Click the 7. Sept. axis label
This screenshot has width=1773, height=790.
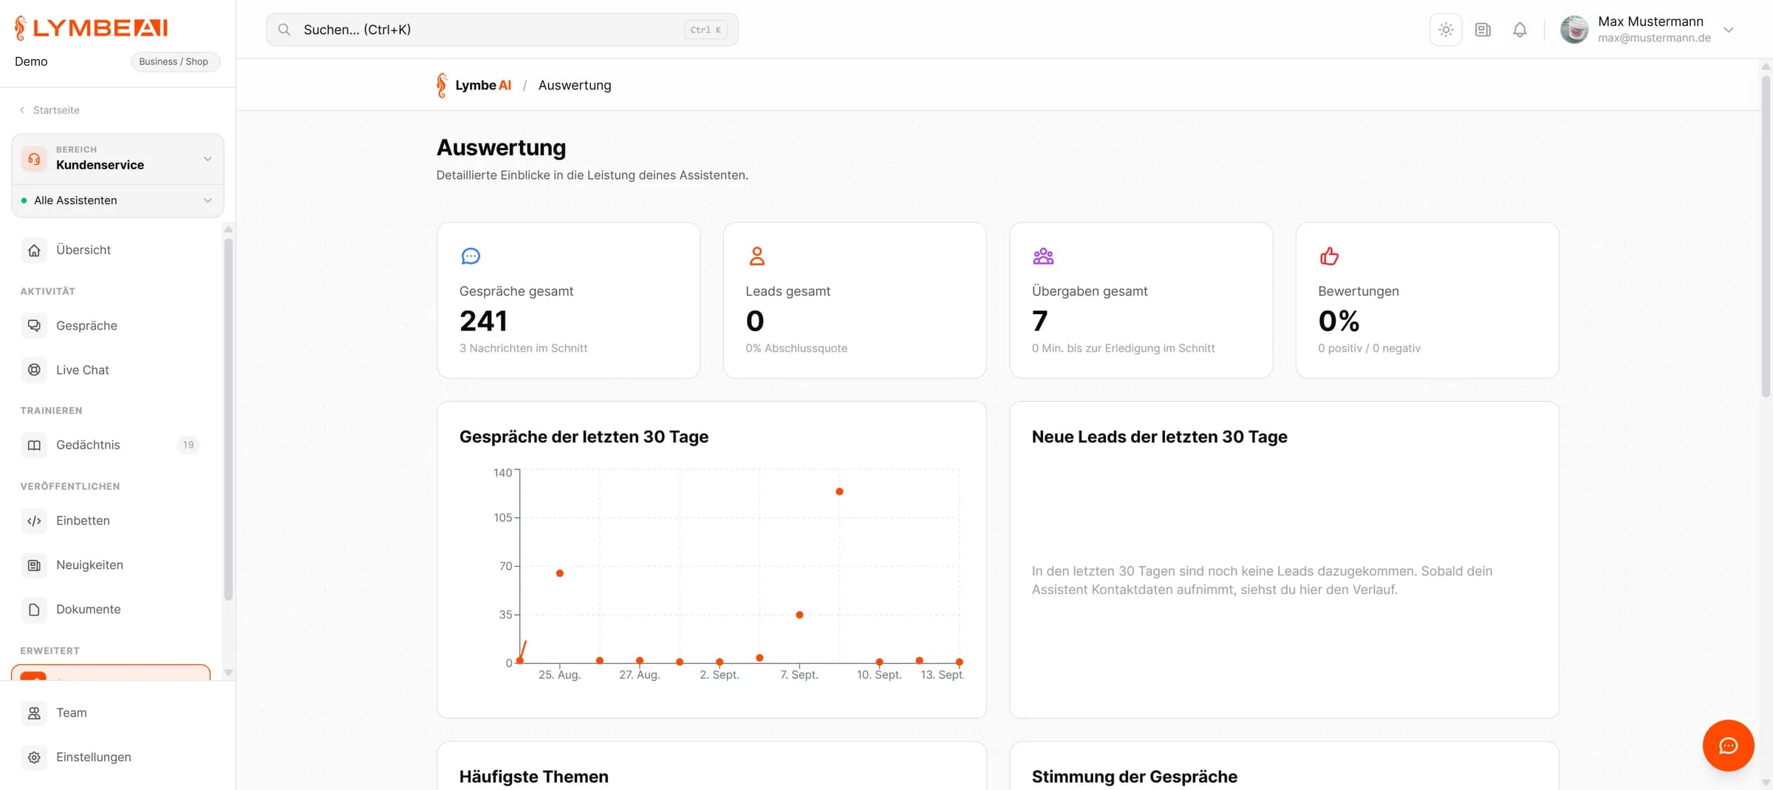click(x=799, y=675)
